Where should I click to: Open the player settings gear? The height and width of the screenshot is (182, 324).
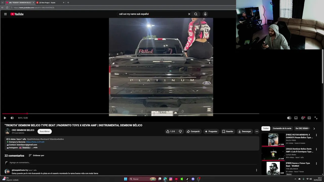pyautogui.click(x=303, y=118)
